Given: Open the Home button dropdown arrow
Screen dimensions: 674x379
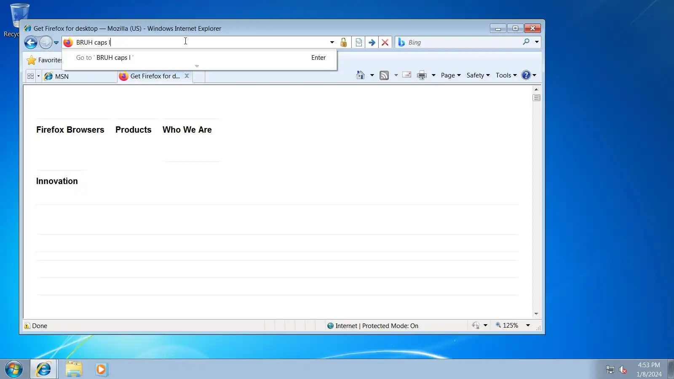Looking at the screenshot, I should (372, 75).
